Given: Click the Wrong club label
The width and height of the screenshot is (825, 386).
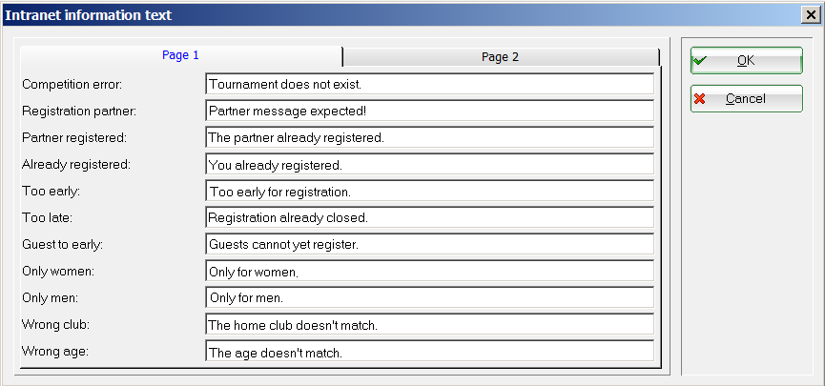Looking at the screenshot, I should click(55, 325).
